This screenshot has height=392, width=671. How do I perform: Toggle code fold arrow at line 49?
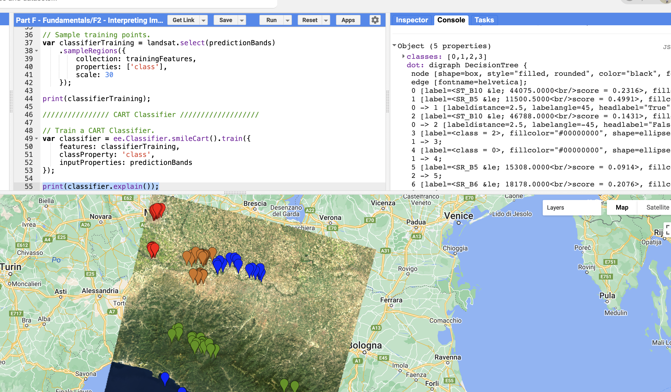point(36,139)
